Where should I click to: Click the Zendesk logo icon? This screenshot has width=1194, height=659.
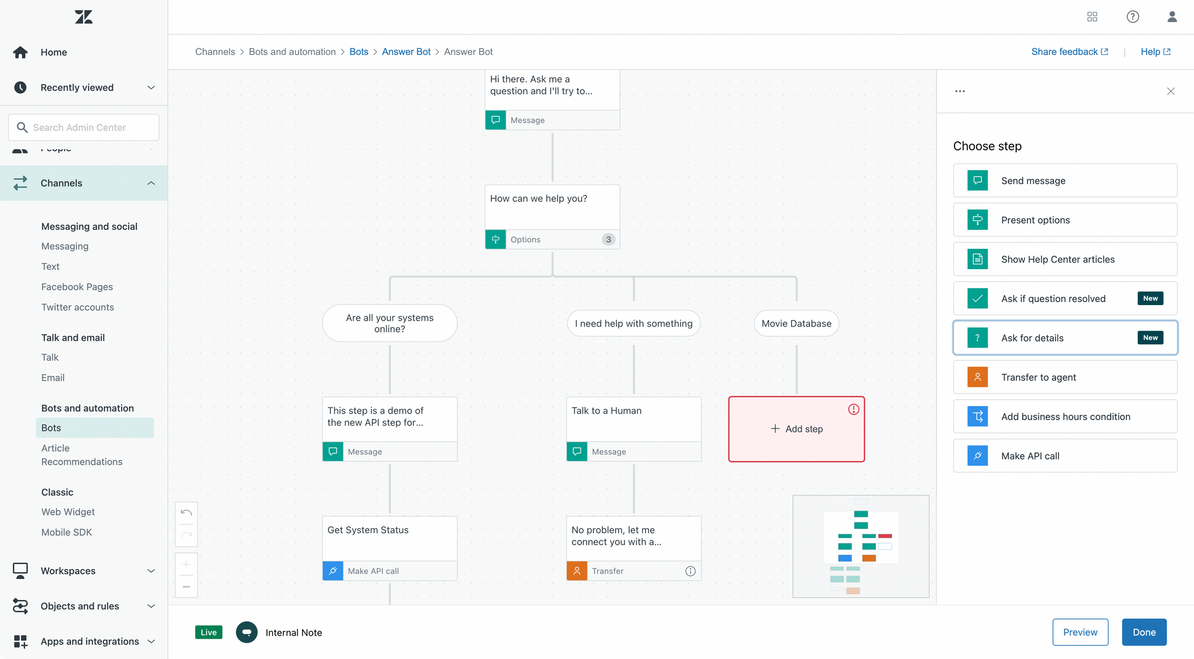(x=84, y=17)
